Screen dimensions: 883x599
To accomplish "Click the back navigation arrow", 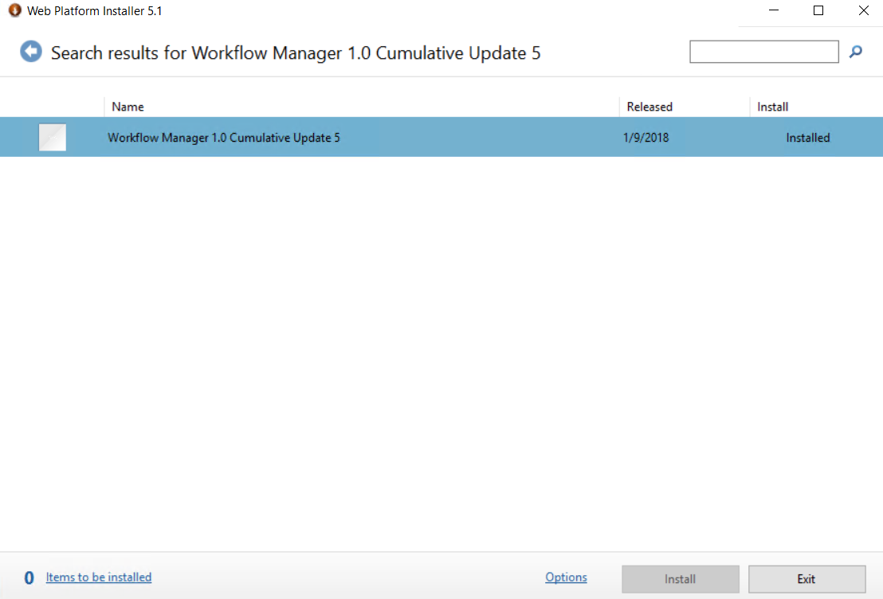I will [x=30, y=52].
